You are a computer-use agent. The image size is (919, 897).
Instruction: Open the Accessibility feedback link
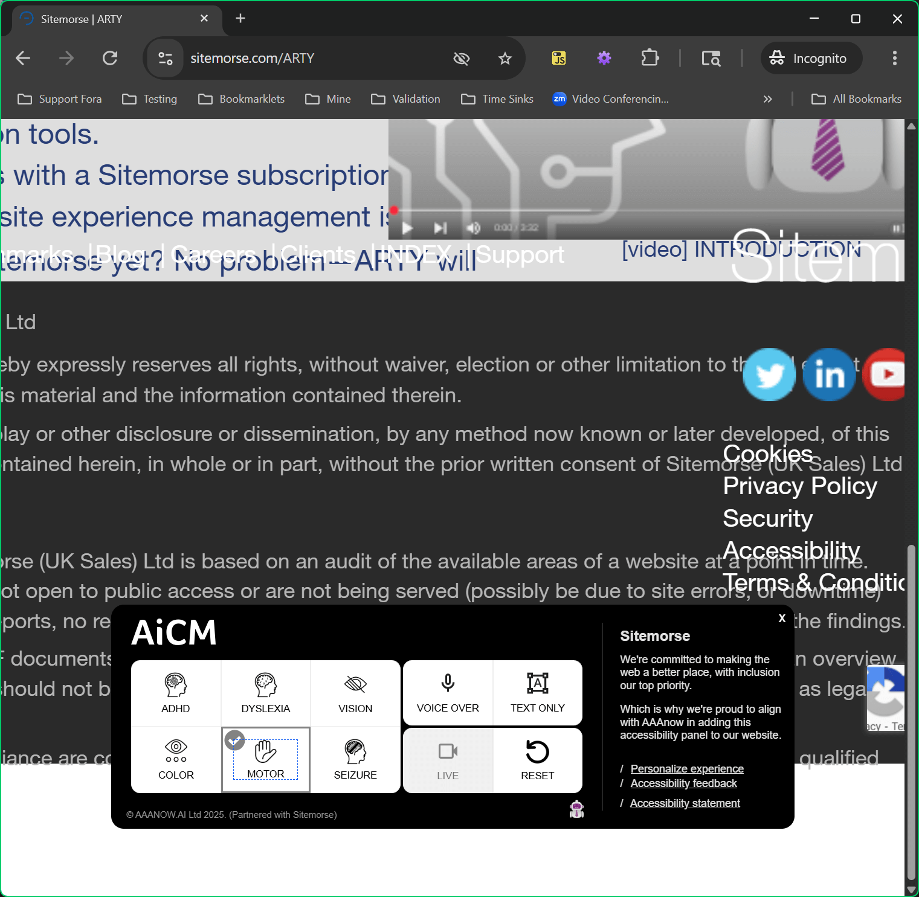pyautogui.click(x=683, y=783)
